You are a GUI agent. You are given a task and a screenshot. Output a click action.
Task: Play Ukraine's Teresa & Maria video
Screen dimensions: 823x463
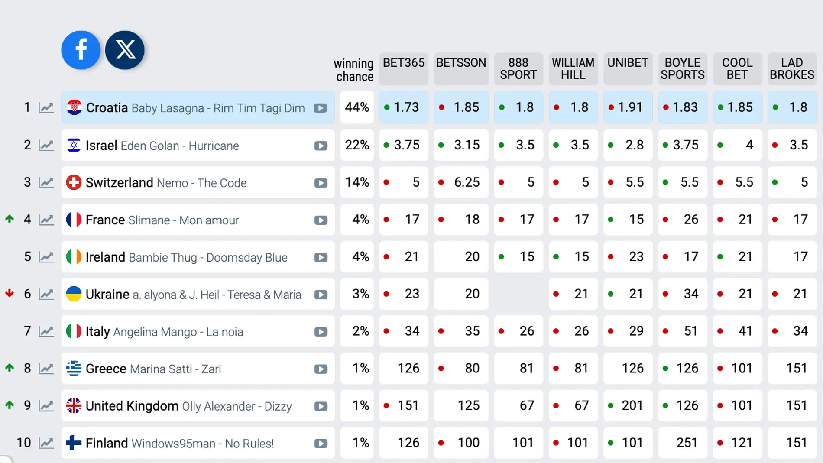tap(321, 295)
